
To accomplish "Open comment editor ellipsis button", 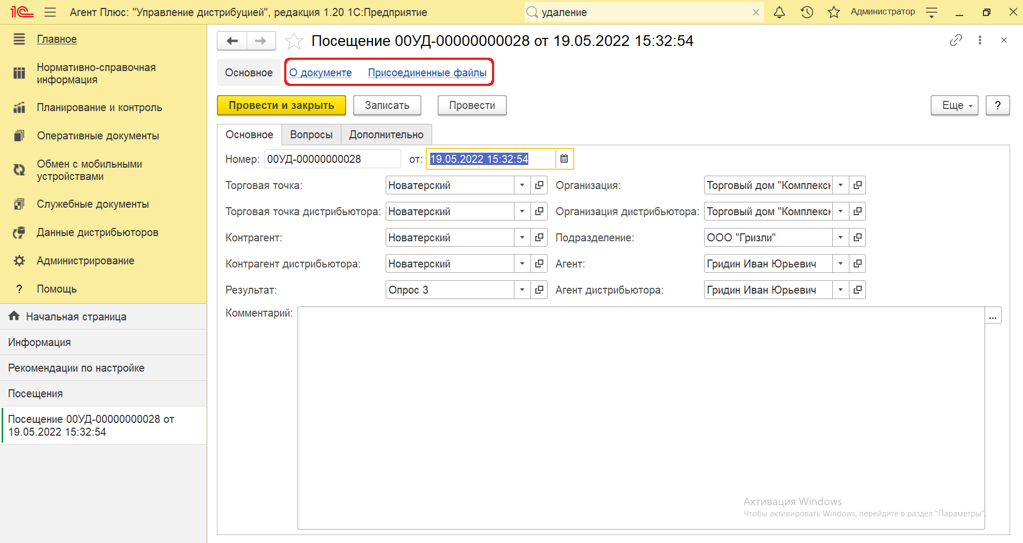I will pos(993,316).
